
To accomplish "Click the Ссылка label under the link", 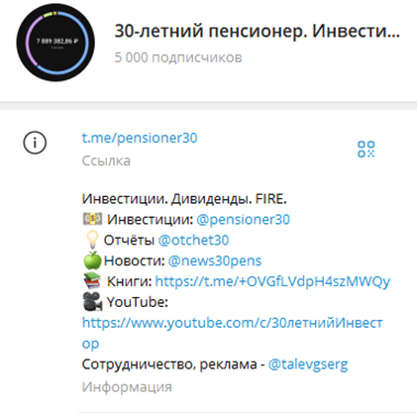I will click(x=106, y=160).
